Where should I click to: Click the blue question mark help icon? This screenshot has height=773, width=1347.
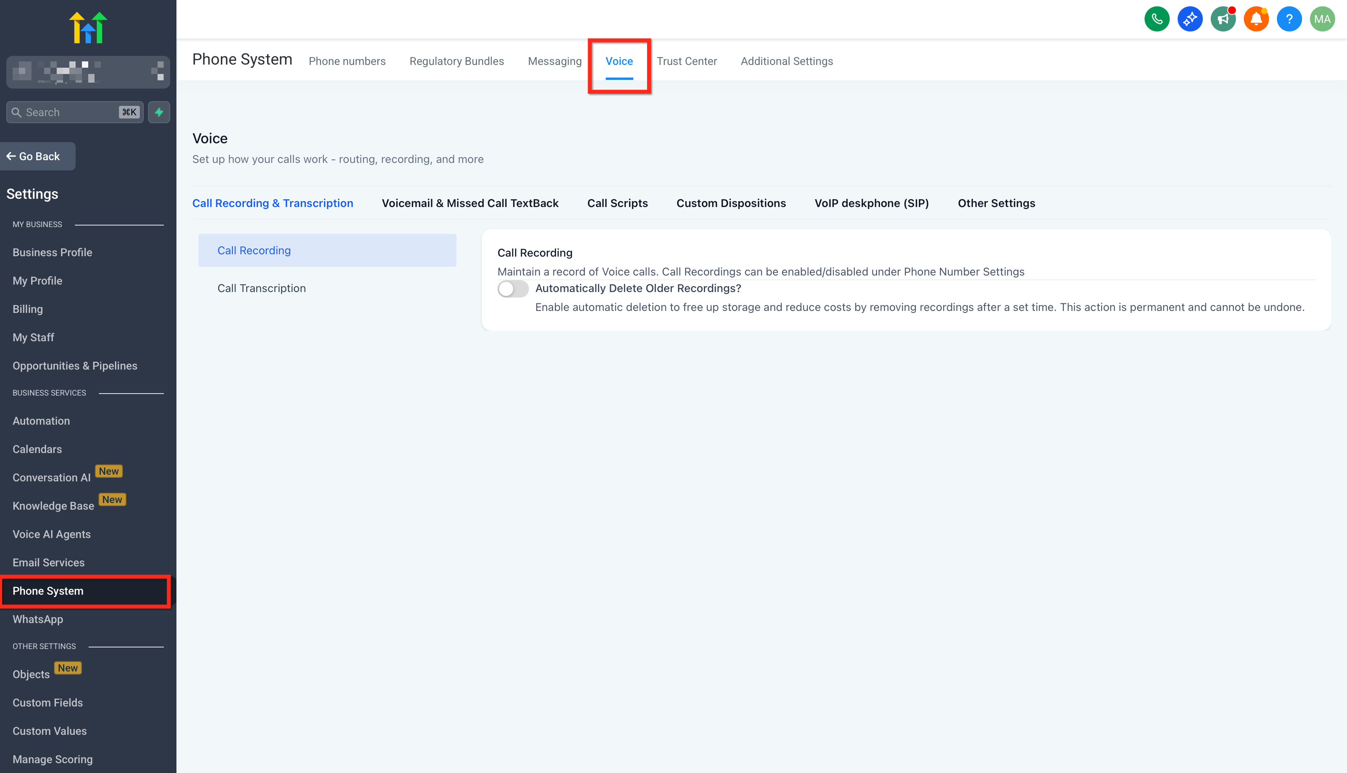coord(1289,20)
